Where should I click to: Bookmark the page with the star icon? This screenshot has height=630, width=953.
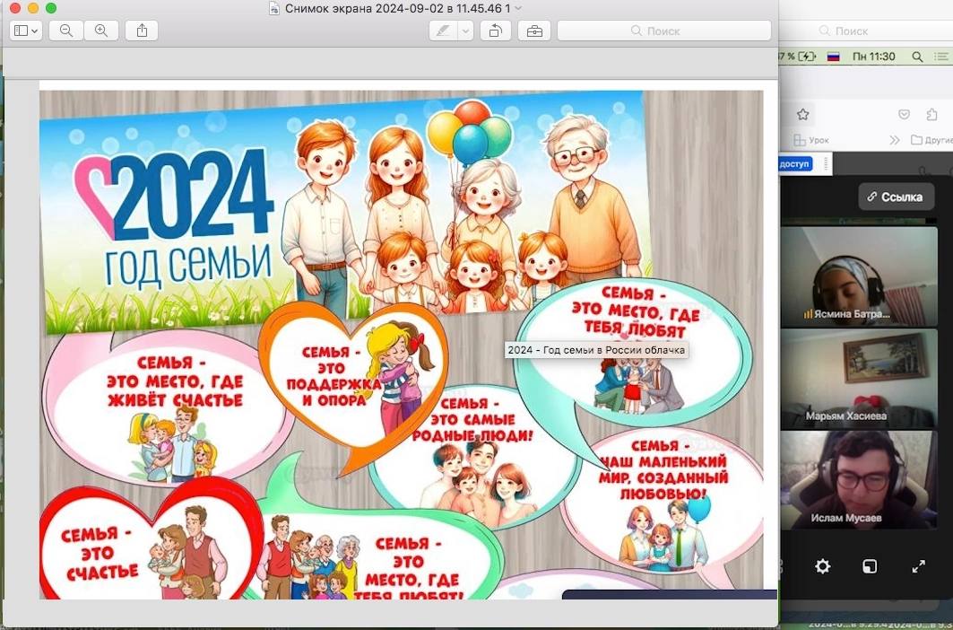(802, 114)
